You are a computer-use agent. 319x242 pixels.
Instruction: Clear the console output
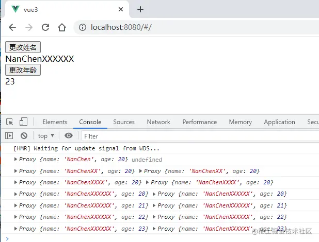pyautogui.click(x=24, y=135)
